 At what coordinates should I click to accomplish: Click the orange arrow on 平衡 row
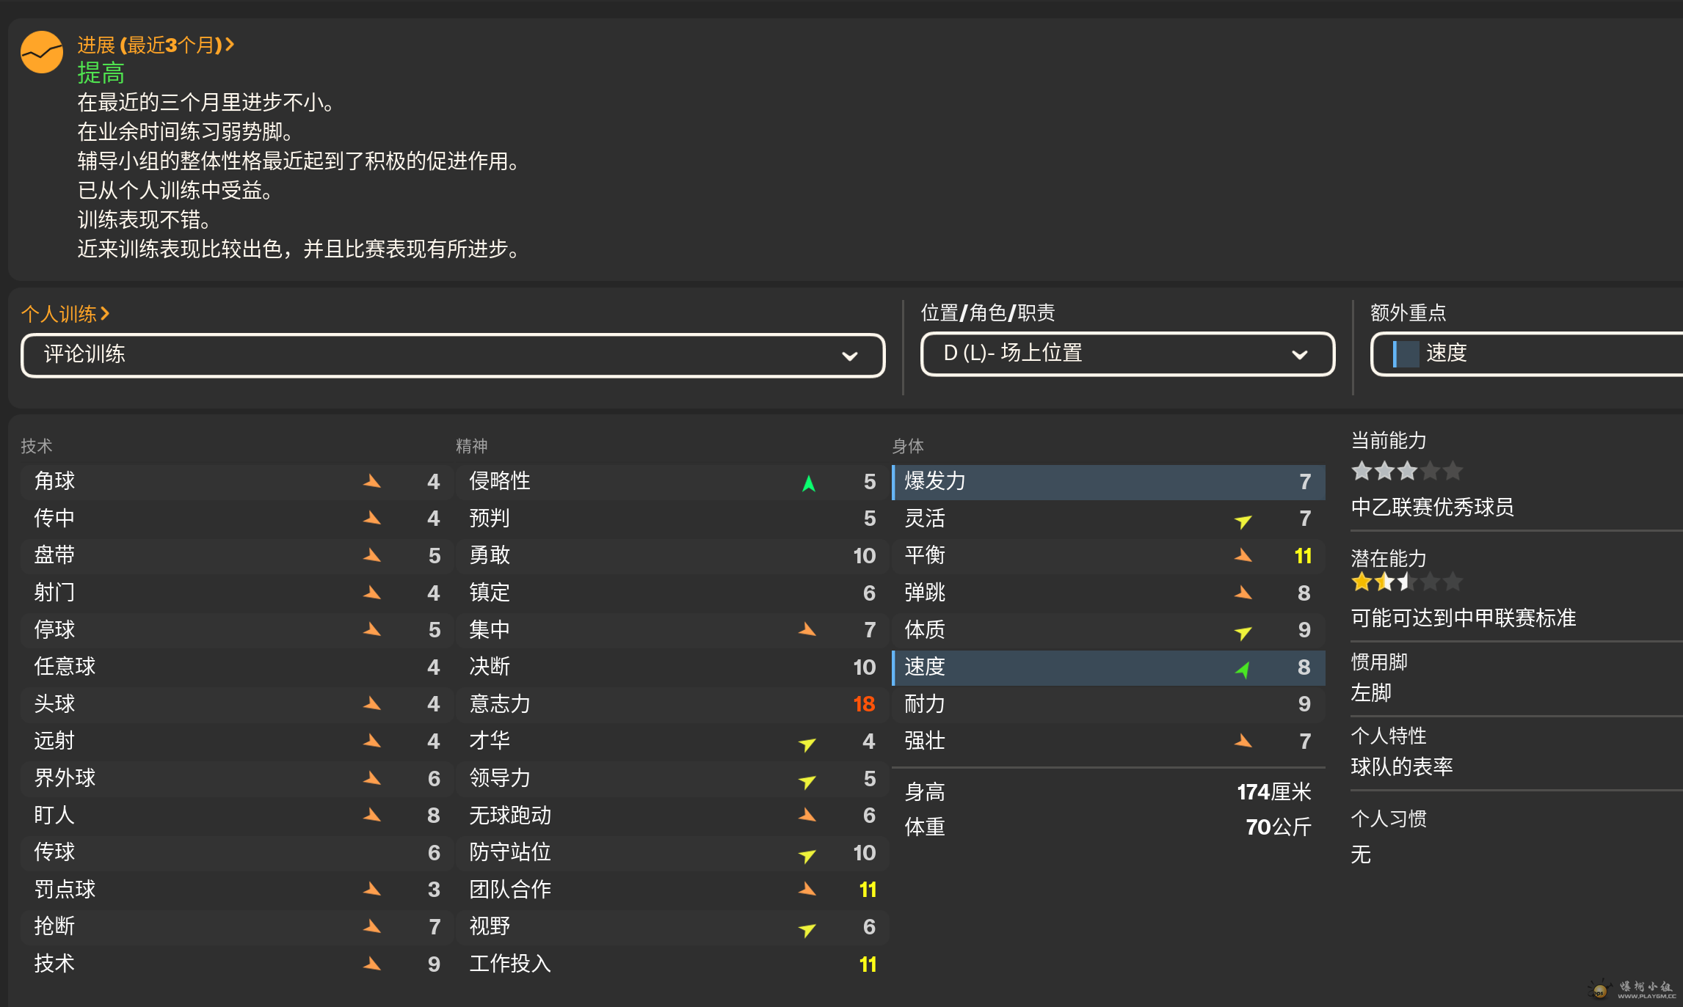(x=1243, y=555)
